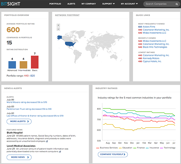Viewport: 181px width, 164px height.
Task: Click the BitSight logo
Action: click(11, 4)
